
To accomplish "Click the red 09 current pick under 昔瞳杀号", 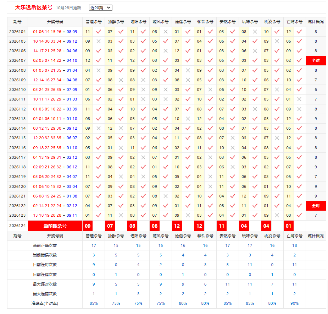I will [88, 226].
